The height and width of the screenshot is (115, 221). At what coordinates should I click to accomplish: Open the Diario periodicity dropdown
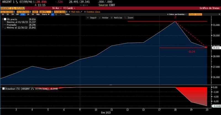click(x=44, y=14)
